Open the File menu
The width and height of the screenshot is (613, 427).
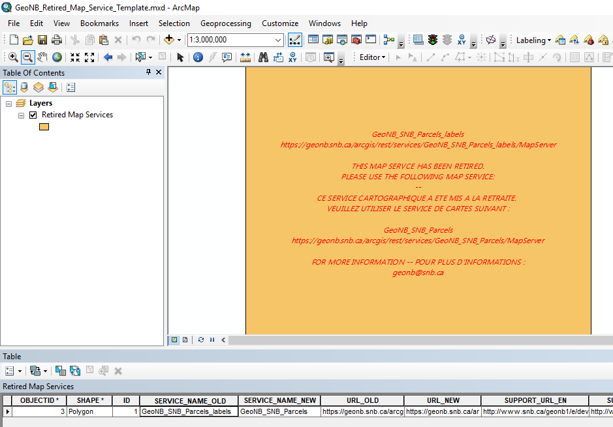click(14, 23)
